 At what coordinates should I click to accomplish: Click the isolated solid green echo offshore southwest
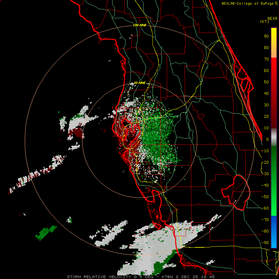46,233
